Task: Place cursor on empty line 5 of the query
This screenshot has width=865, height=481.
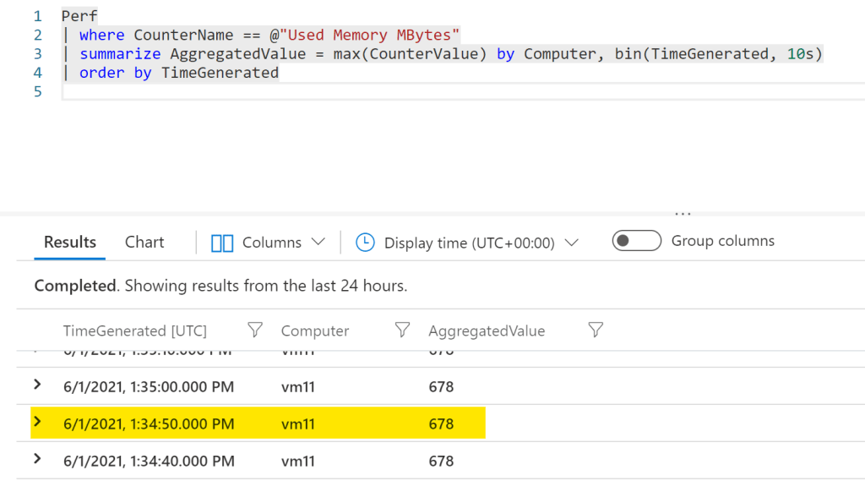Action: click(x=253, y=91)
